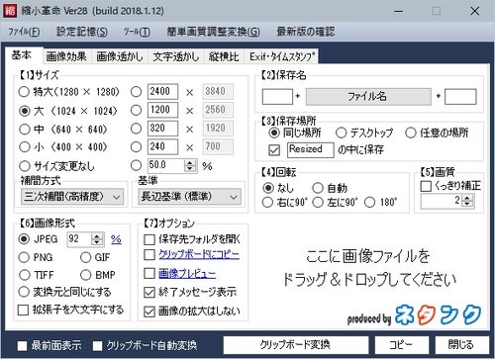Open the 補間方式 三次補間(高精度) dropdown
Screen dimensions: 495x359
[x=72, y=197]
